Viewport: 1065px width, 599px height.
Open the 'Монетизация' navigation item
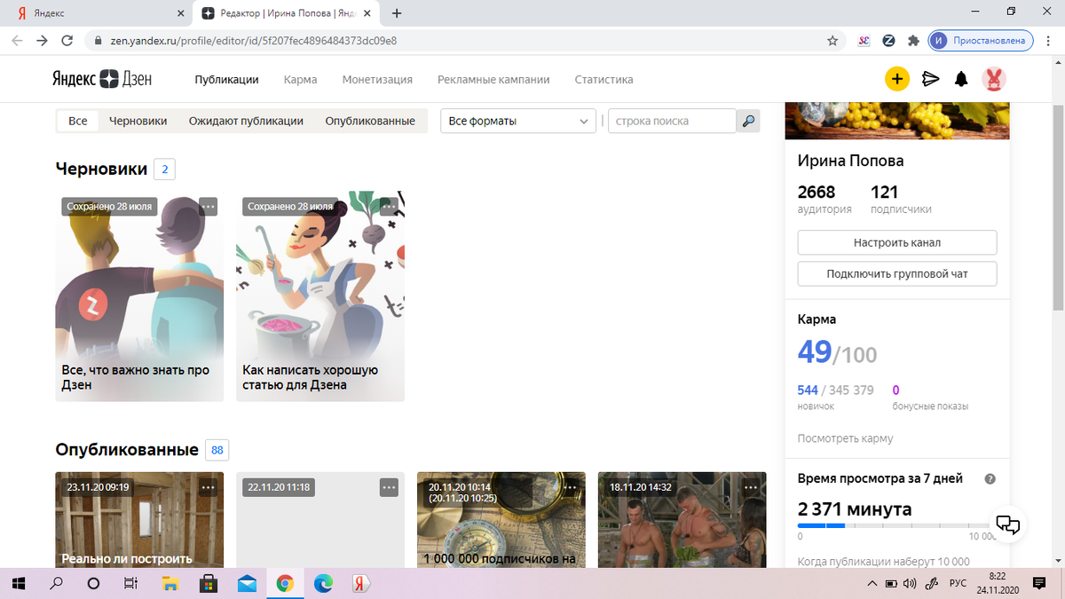click(x=377, y=79)
